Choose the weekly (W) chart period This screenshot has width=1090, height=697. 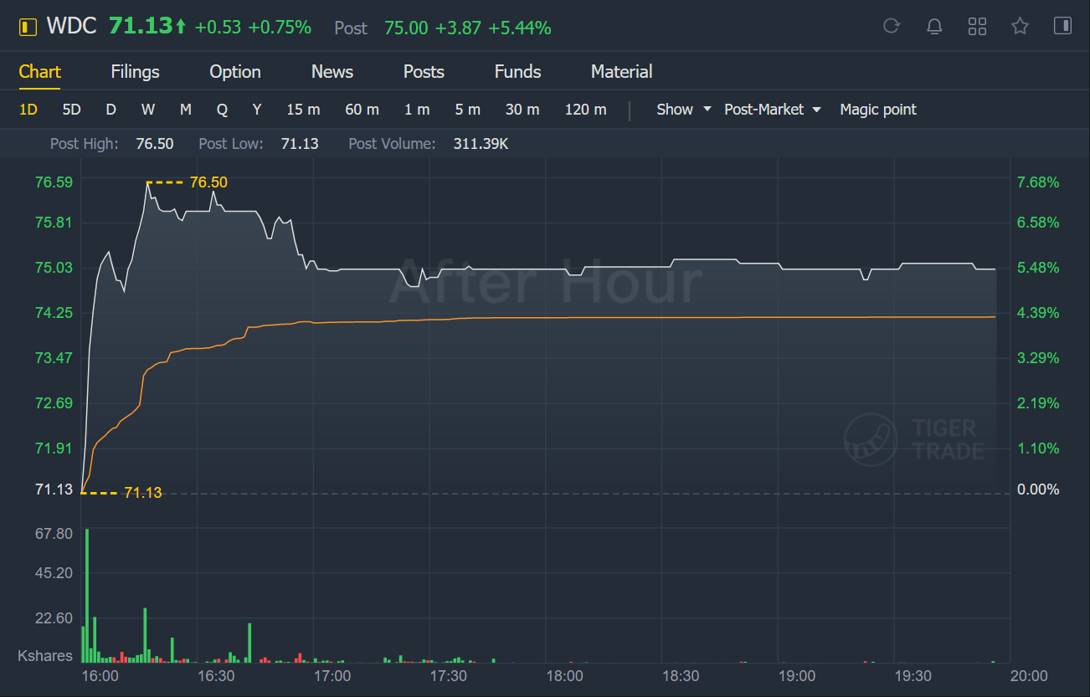(x=148, y=110)
